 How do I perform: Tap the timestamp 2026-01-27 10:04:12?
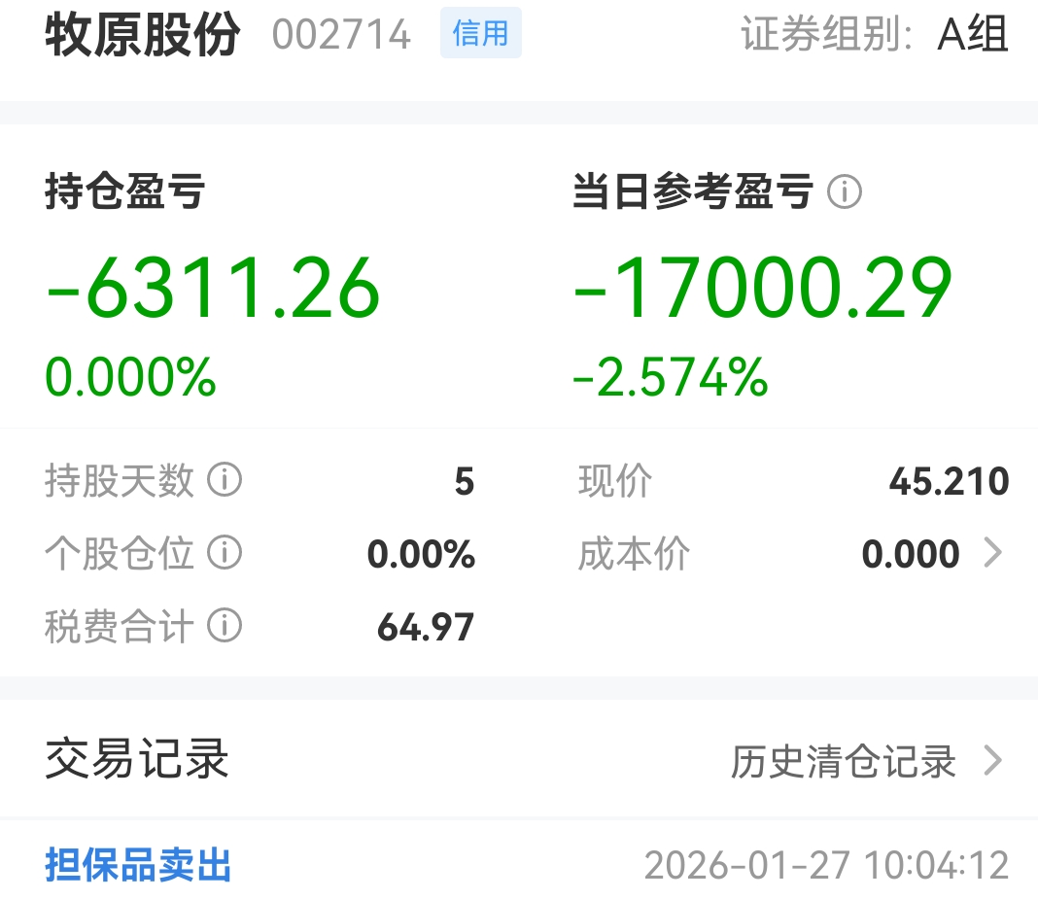pos(827,865)
